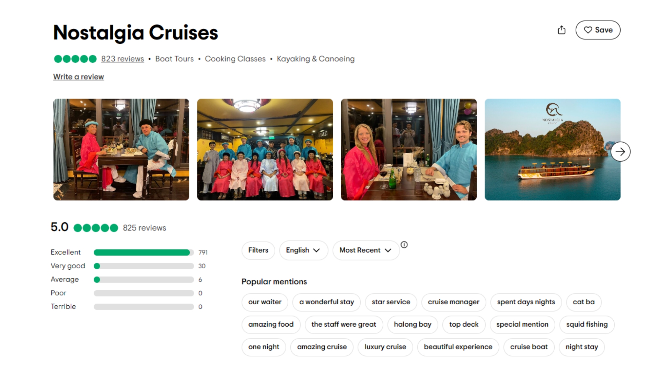Filter by the luxury cruise mention
671x377 pixels.
point(385,347)
